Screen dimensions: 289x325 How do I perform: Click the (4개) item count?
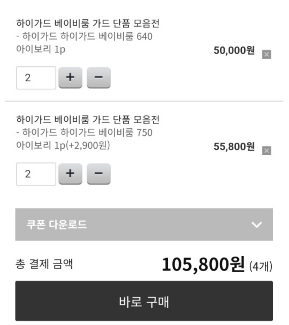261,266
